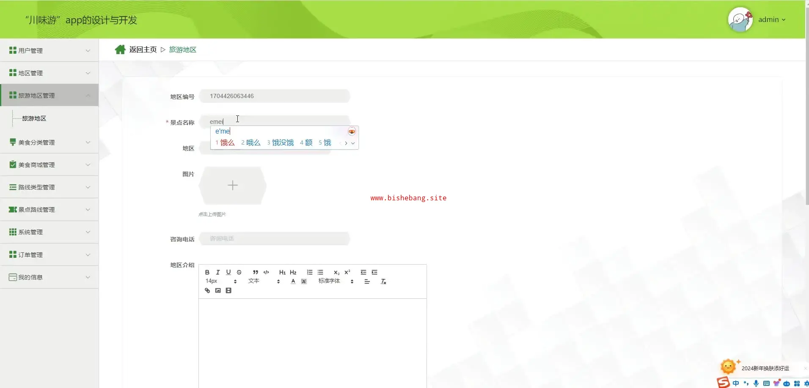Apply Heading 1 (H1) style
The image size is (809, 388).
click(x=282, y=272)
